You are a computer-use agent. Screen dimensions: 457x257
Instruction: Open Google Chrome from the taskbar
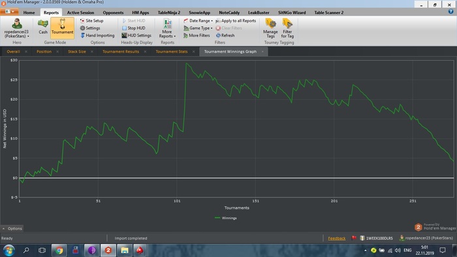(x=59, y=250)
